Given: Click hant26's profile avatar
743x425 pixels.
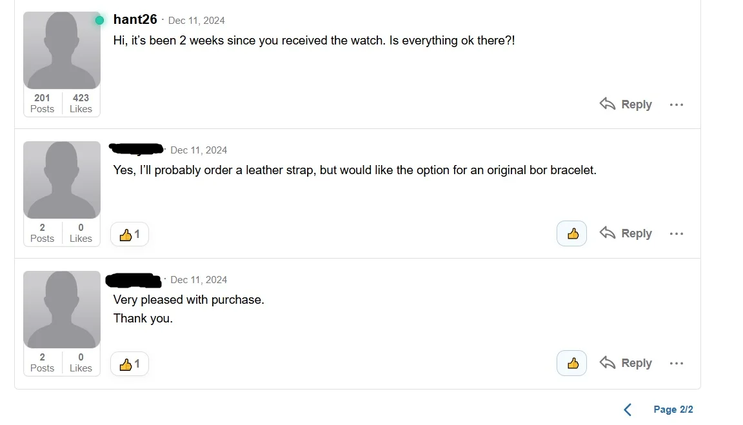Looking at the screenshot, I should (62, 50).
